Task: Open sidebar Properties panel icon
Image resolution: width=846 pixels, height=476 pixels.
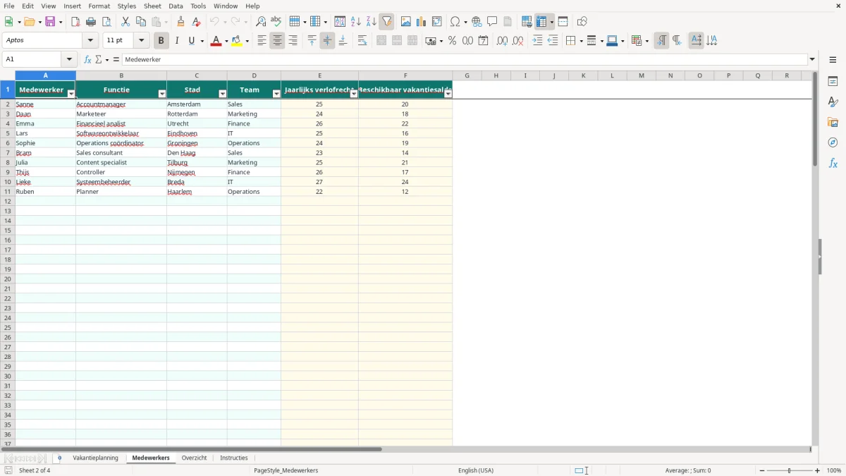Action: click(x=833, y=81)
